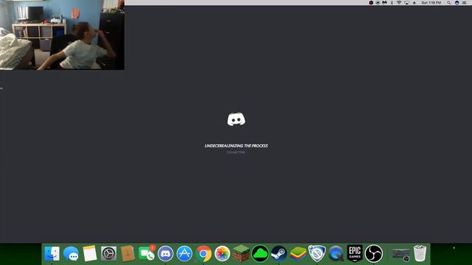Open the Trash in dock
472x265 pixels.
click(x=420, y=253)
